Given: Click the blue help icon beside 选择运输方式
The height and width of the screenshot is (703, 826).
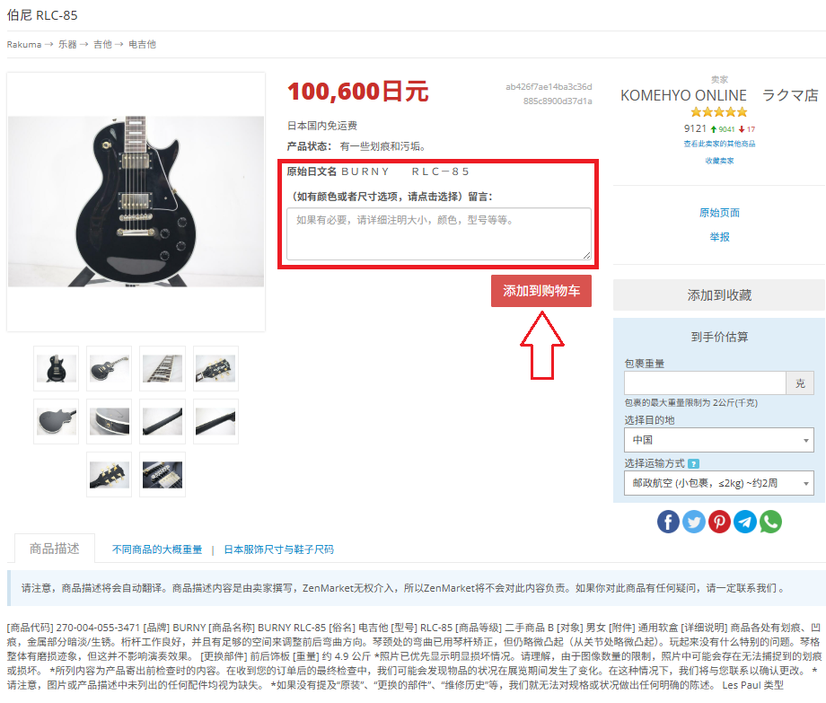Looking at the screenshot, I should pos(693,464).
